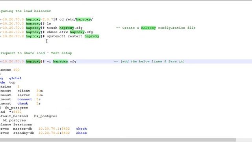This screenshot has width=252, height=142.
Task: Click the IP address '10.20.70.1:5432'
Action: coord(54,129)
